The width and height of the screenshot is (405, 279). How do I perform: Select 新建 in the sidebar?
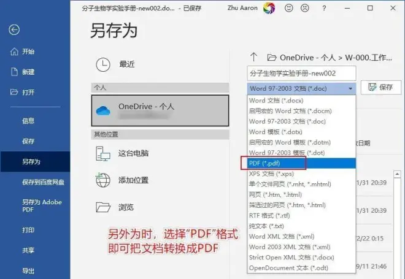(23, 72)
